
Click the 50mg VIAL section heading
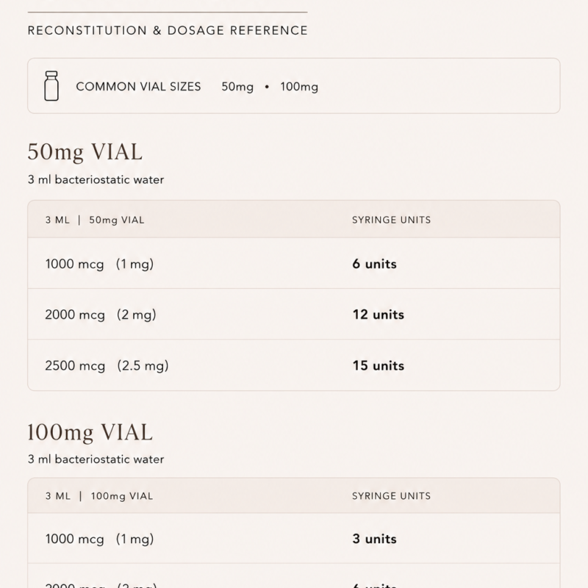(x=85, y=152)
